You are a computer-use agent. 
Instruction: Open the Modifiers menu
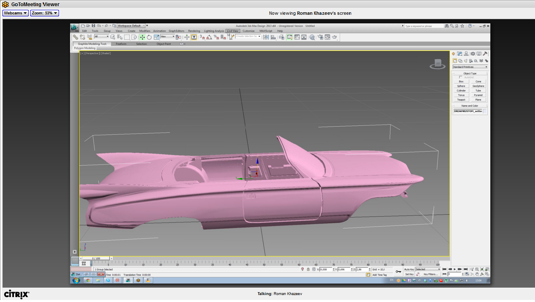tap(145, 31)
